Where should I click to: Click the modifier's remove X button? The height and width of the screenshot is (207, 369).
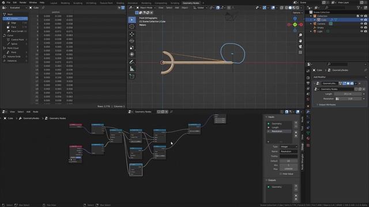click(360, 83)
